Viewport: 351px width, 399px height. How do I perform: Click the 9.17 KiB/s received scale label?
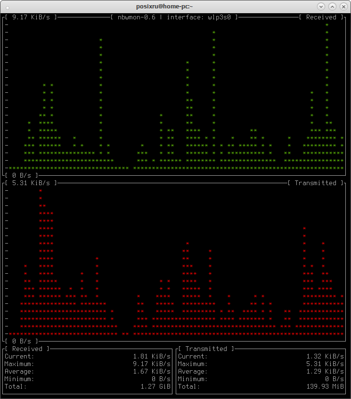click(x=31, y=17)
